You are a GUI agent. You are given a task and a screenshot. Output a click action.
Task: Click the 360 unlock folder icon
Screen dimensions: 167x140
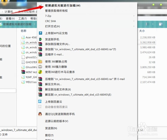pyautogui.click(x=40, y=62)
